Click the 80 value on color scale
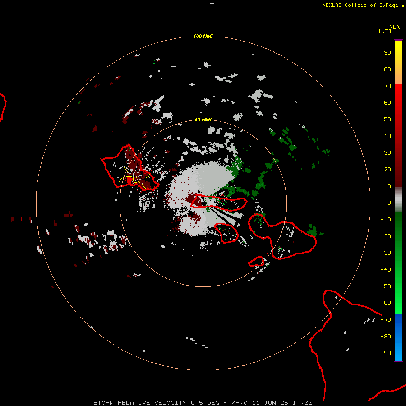 point(388,69)
